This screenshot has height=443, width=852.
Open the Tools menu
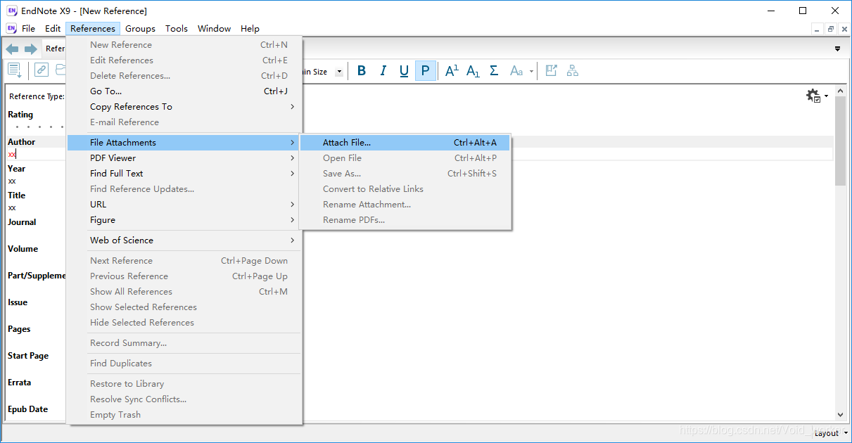[177, 29]
